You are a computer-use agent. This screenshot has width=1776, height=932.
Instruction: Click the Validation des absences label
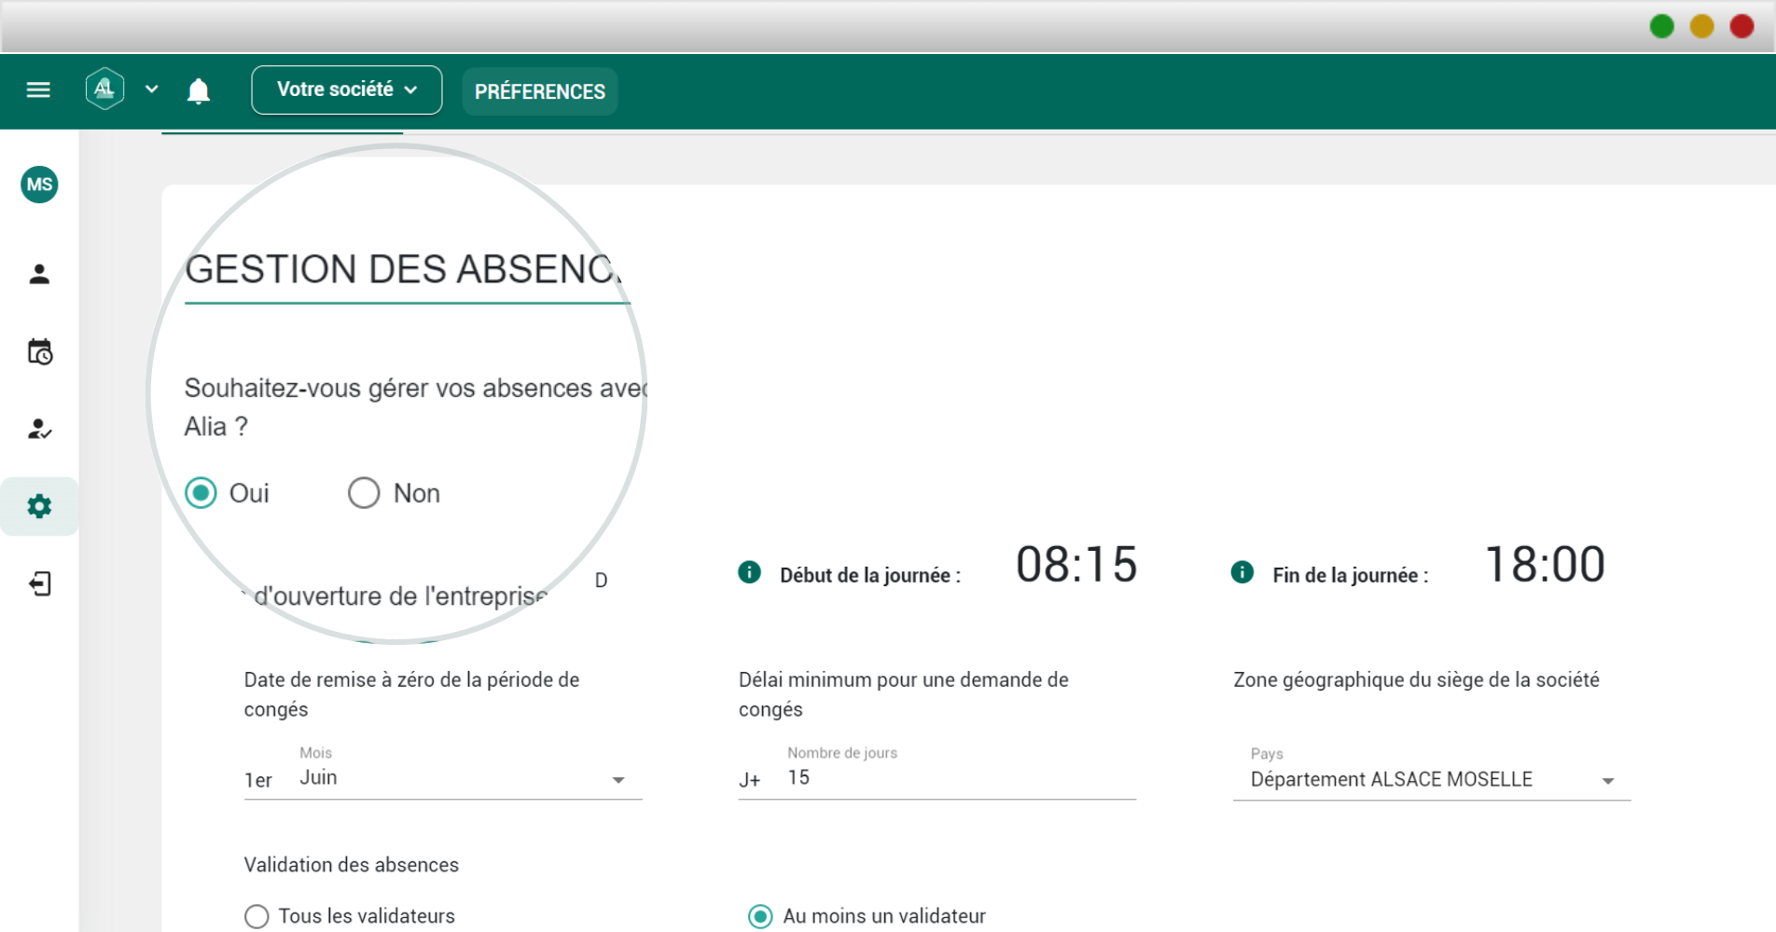(x=352, y=865)
